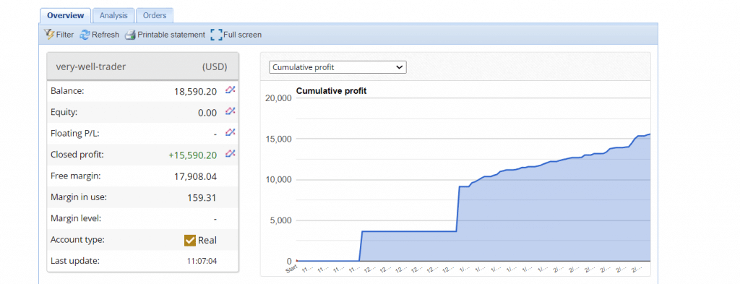Click the Filter funnel icon
740x284 pixels.
point(49,35)
